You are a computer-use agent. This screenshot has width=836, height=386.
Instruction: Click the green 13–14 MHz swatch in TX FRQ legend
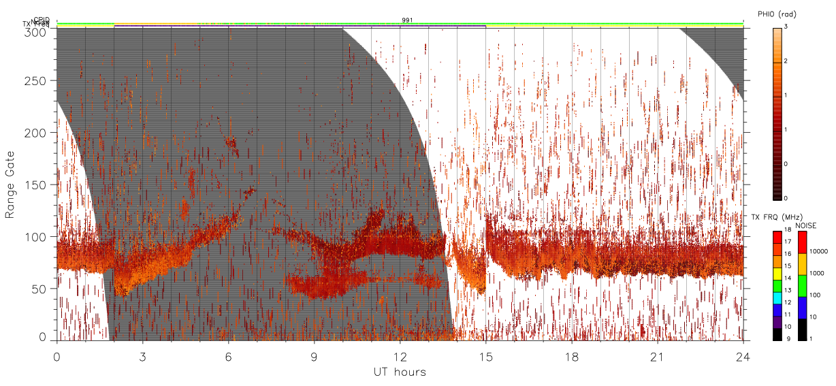(x=777, y=285)
